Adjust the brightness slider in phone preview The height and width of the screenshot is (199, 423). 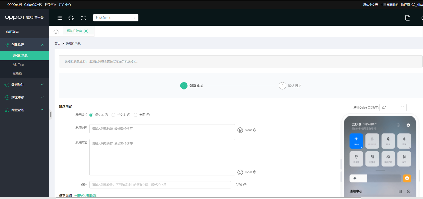click(x=375, y=178)
